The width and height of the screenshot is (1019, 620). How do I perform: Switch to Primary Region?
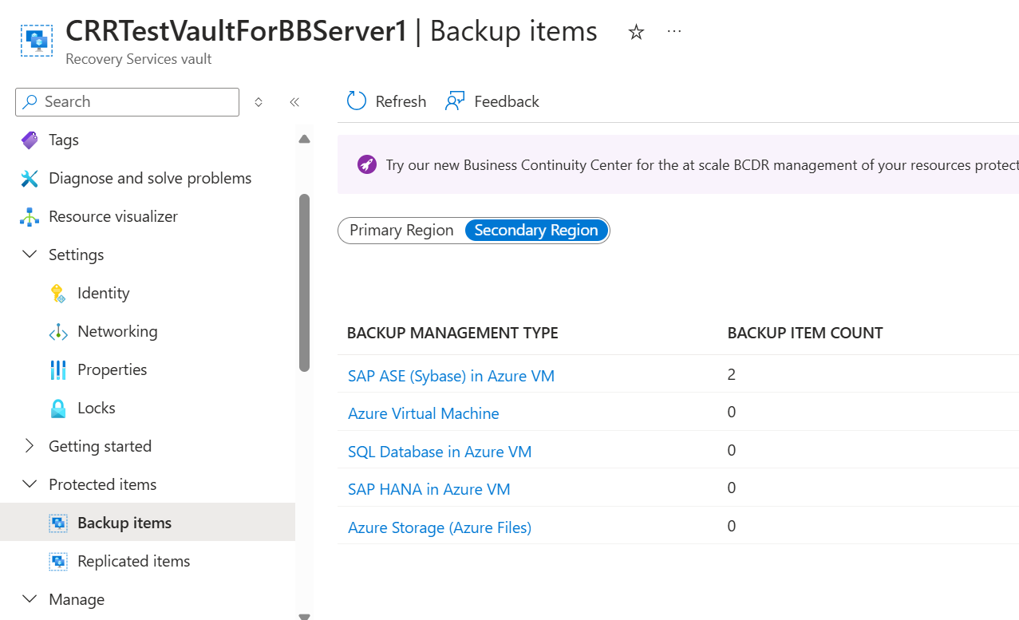coord(401,231)
